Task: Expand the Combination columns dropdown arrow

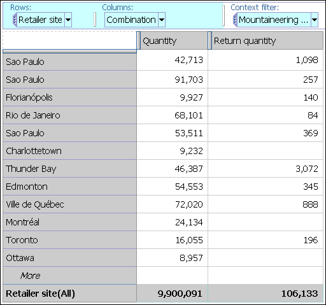Action: click(162, 20)
